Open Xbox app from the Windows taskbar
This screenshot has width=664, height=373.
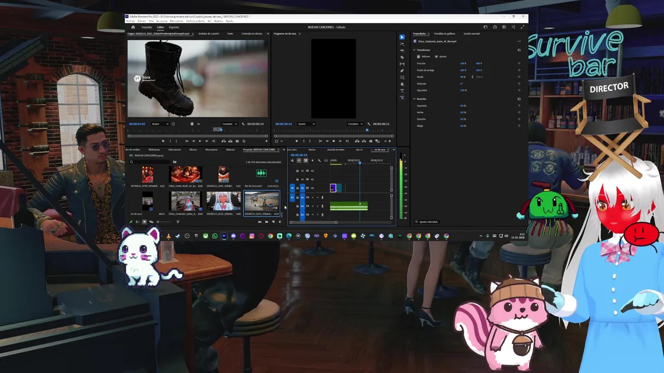205,236
